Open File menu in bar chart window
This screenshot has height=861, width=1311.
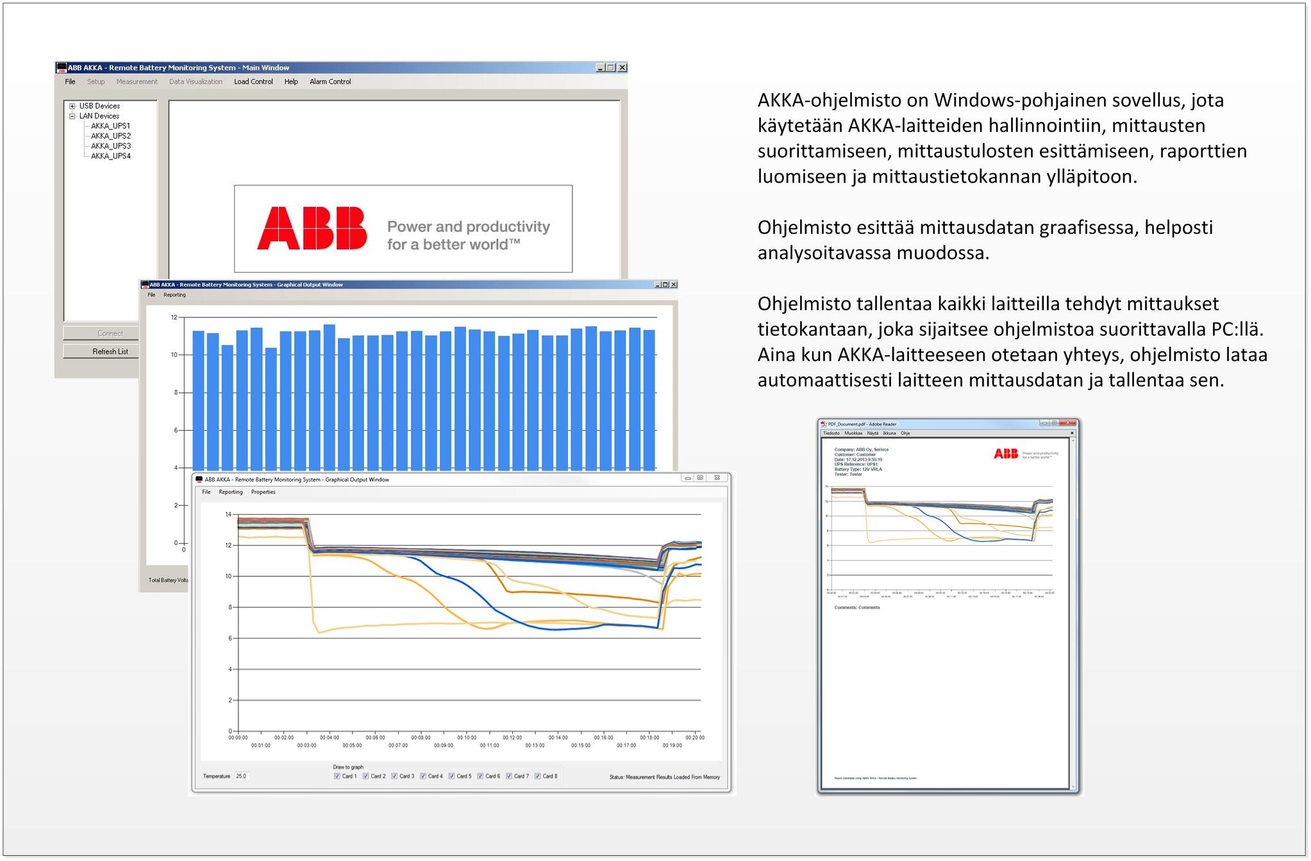(151, 295)
